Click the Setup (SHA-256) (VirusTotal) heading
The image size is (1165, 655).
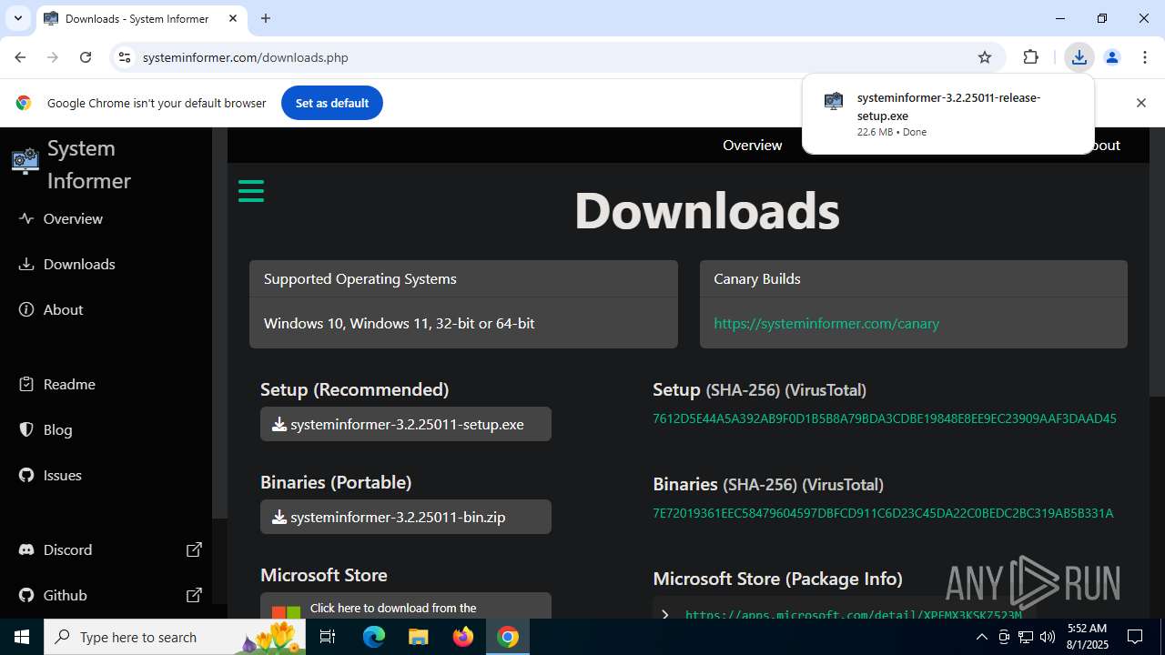760,389
